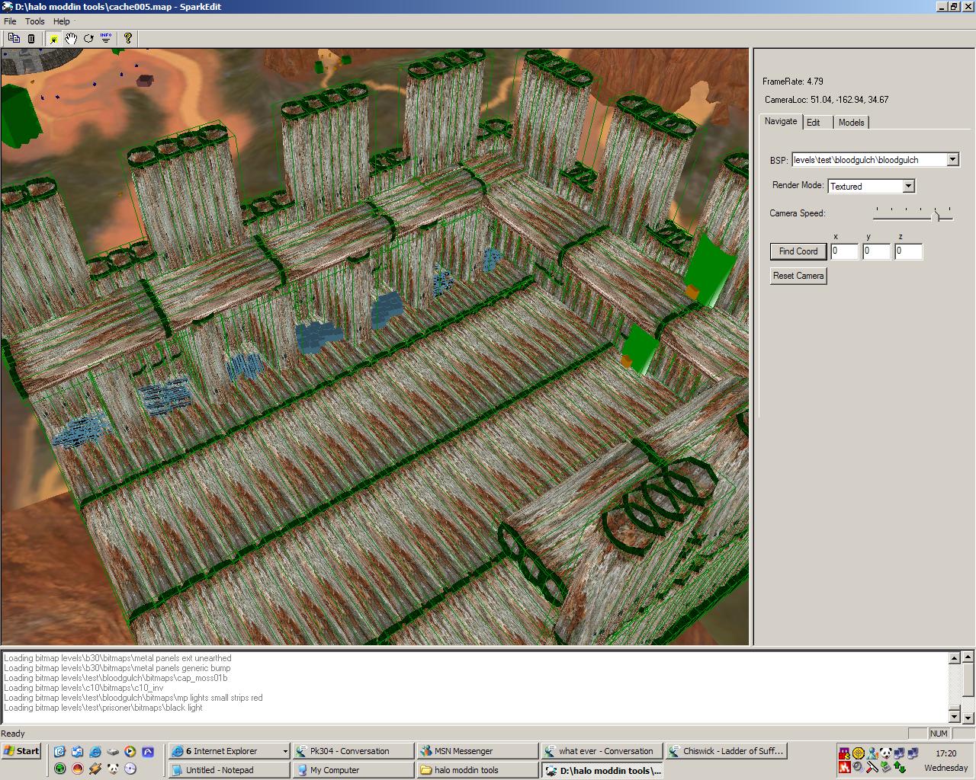Click the red flame firewall tray icon
The image size is (976, 780).
[845, 767]
